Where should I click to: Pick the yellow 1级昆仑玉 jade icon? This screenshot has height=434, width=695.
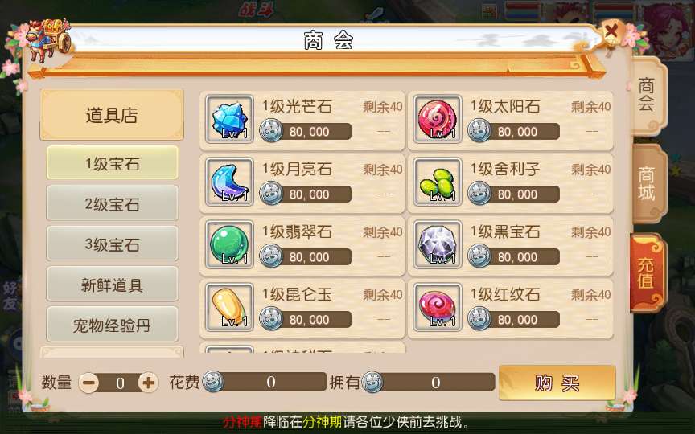[229, 307]
